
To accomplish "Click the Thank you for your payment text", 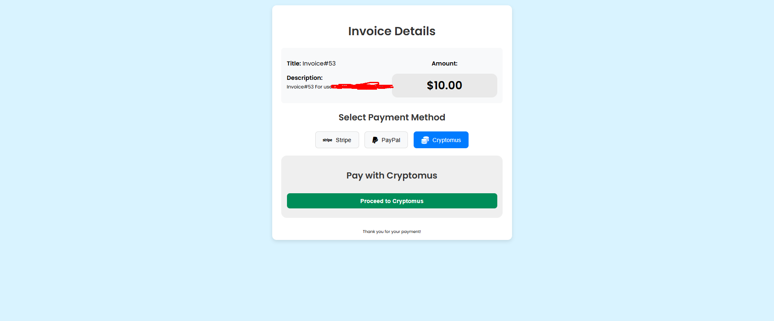I will point(392,232).
